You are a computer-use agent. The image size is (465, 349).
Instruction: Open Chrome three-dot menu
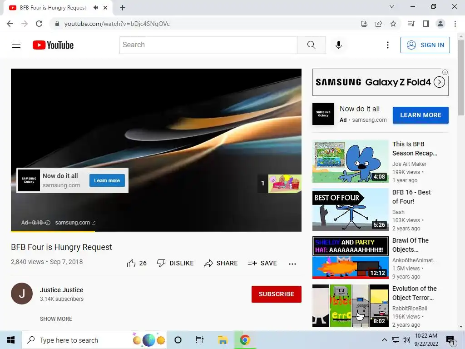[x=455, y=24]
